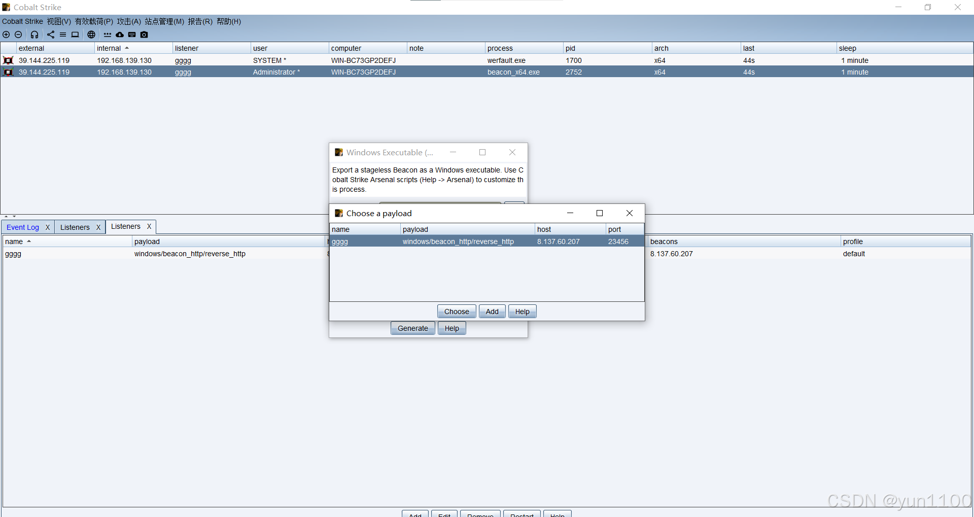Close the first Listeners tab
974x517 pixels.
[98, 227]
